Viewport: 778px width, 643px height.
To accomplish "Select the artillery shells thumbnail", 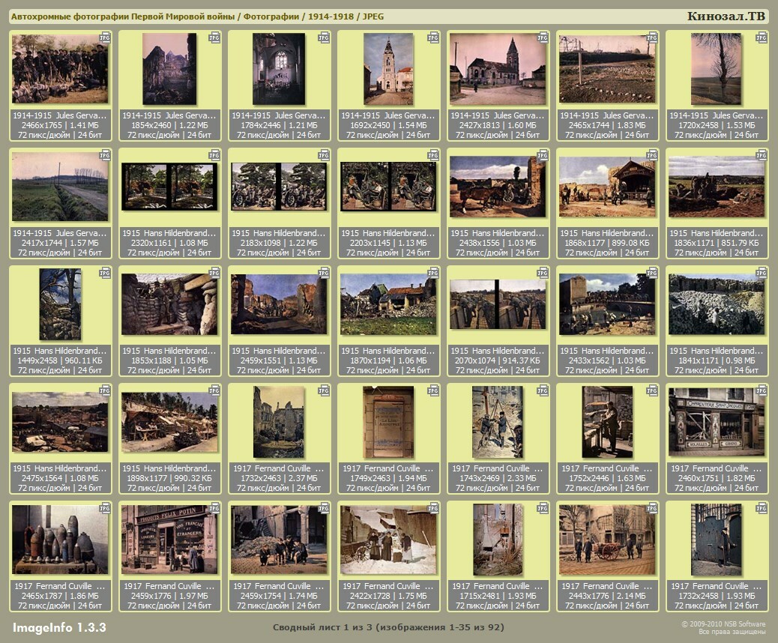I will pos(60,540).
